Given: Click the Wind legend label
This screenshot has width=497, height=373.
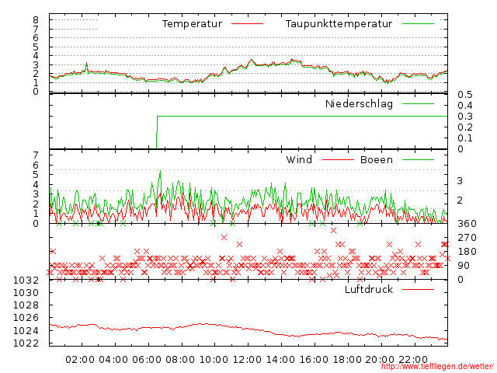Looking at the screenshot, I should coord(299,159).
